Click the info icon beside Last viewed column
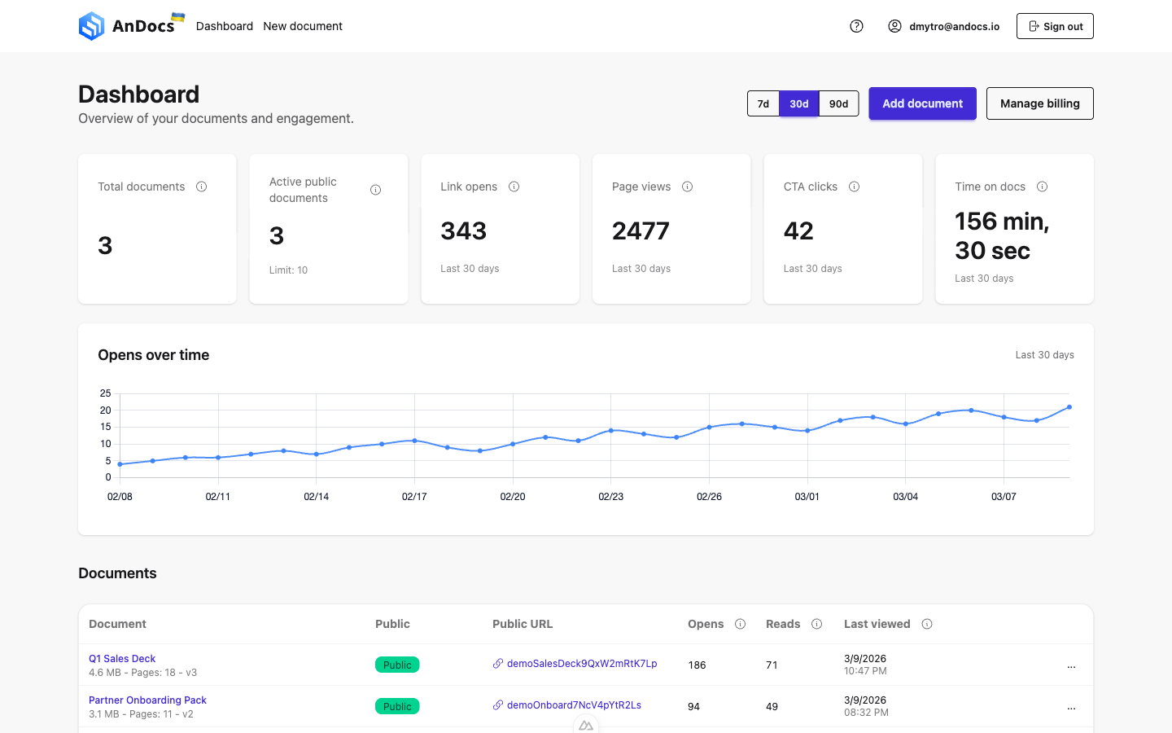The height and width of the screenshot is (733, 1172). pyautogui.click(x=926, y=624)
